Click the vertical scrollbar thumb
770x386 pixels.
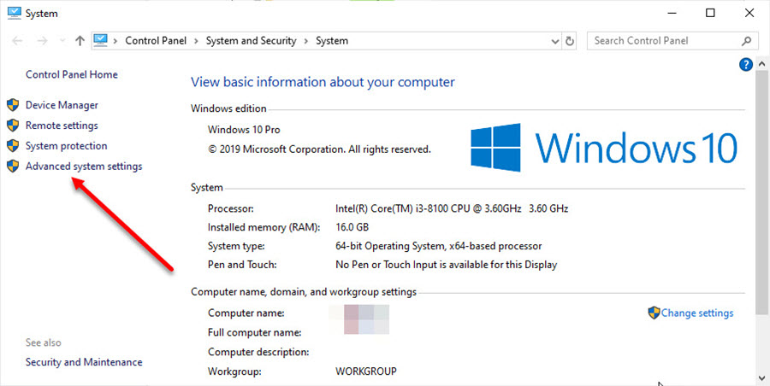click(x=761, y=192)
